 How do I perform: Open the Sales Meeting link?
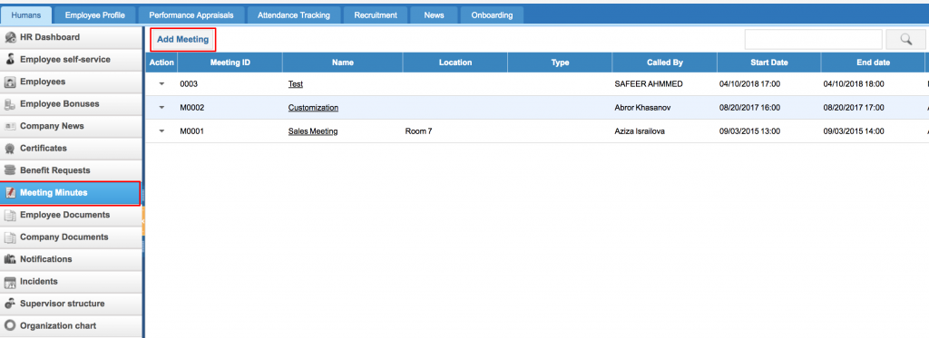point(313,131)
